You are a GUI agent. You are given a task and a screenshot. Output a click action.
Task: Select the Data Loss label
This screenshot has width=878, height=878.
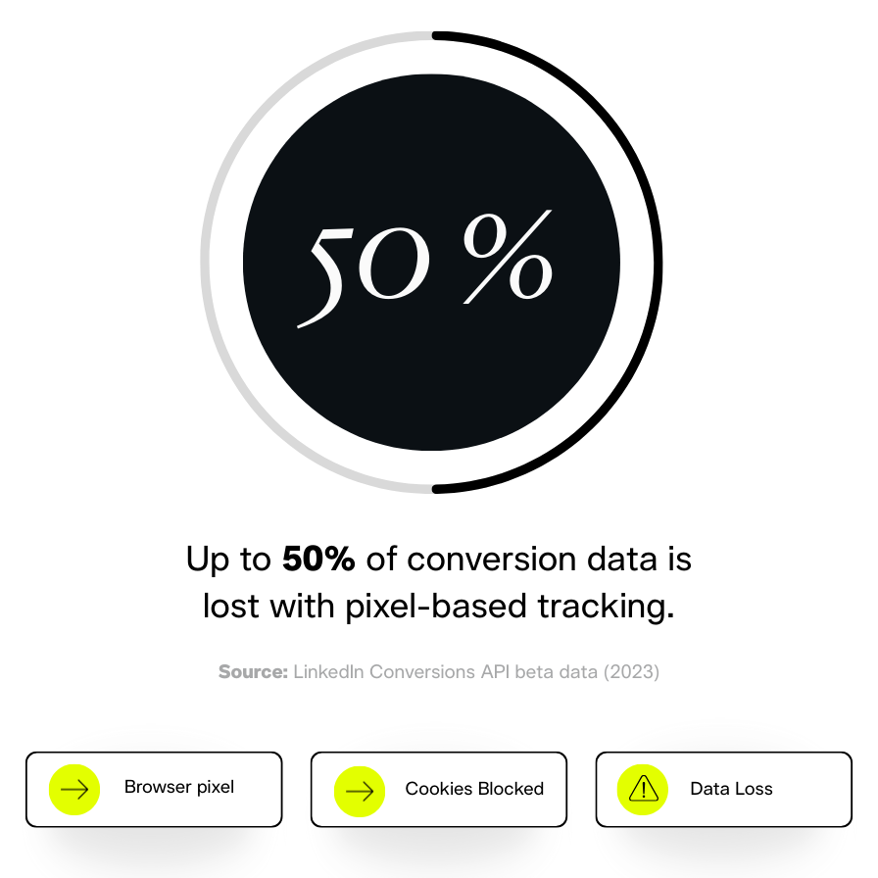click(x=731, y=789)
